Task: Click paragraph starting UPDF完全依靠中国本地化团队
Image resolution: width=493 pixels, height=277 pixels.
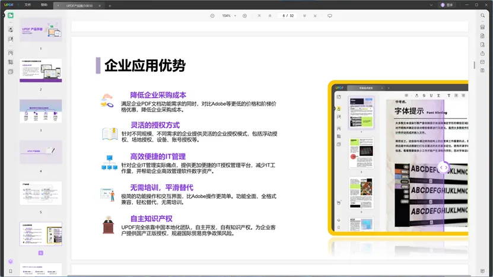Action: coord(198,230)
